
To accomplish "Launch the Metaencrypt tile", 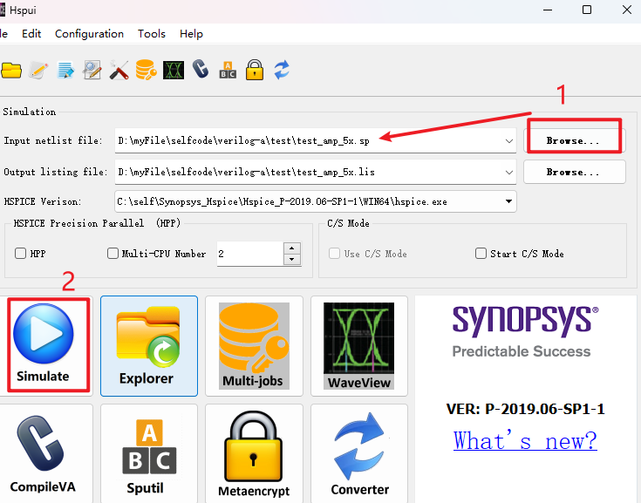I will point(254,453).
